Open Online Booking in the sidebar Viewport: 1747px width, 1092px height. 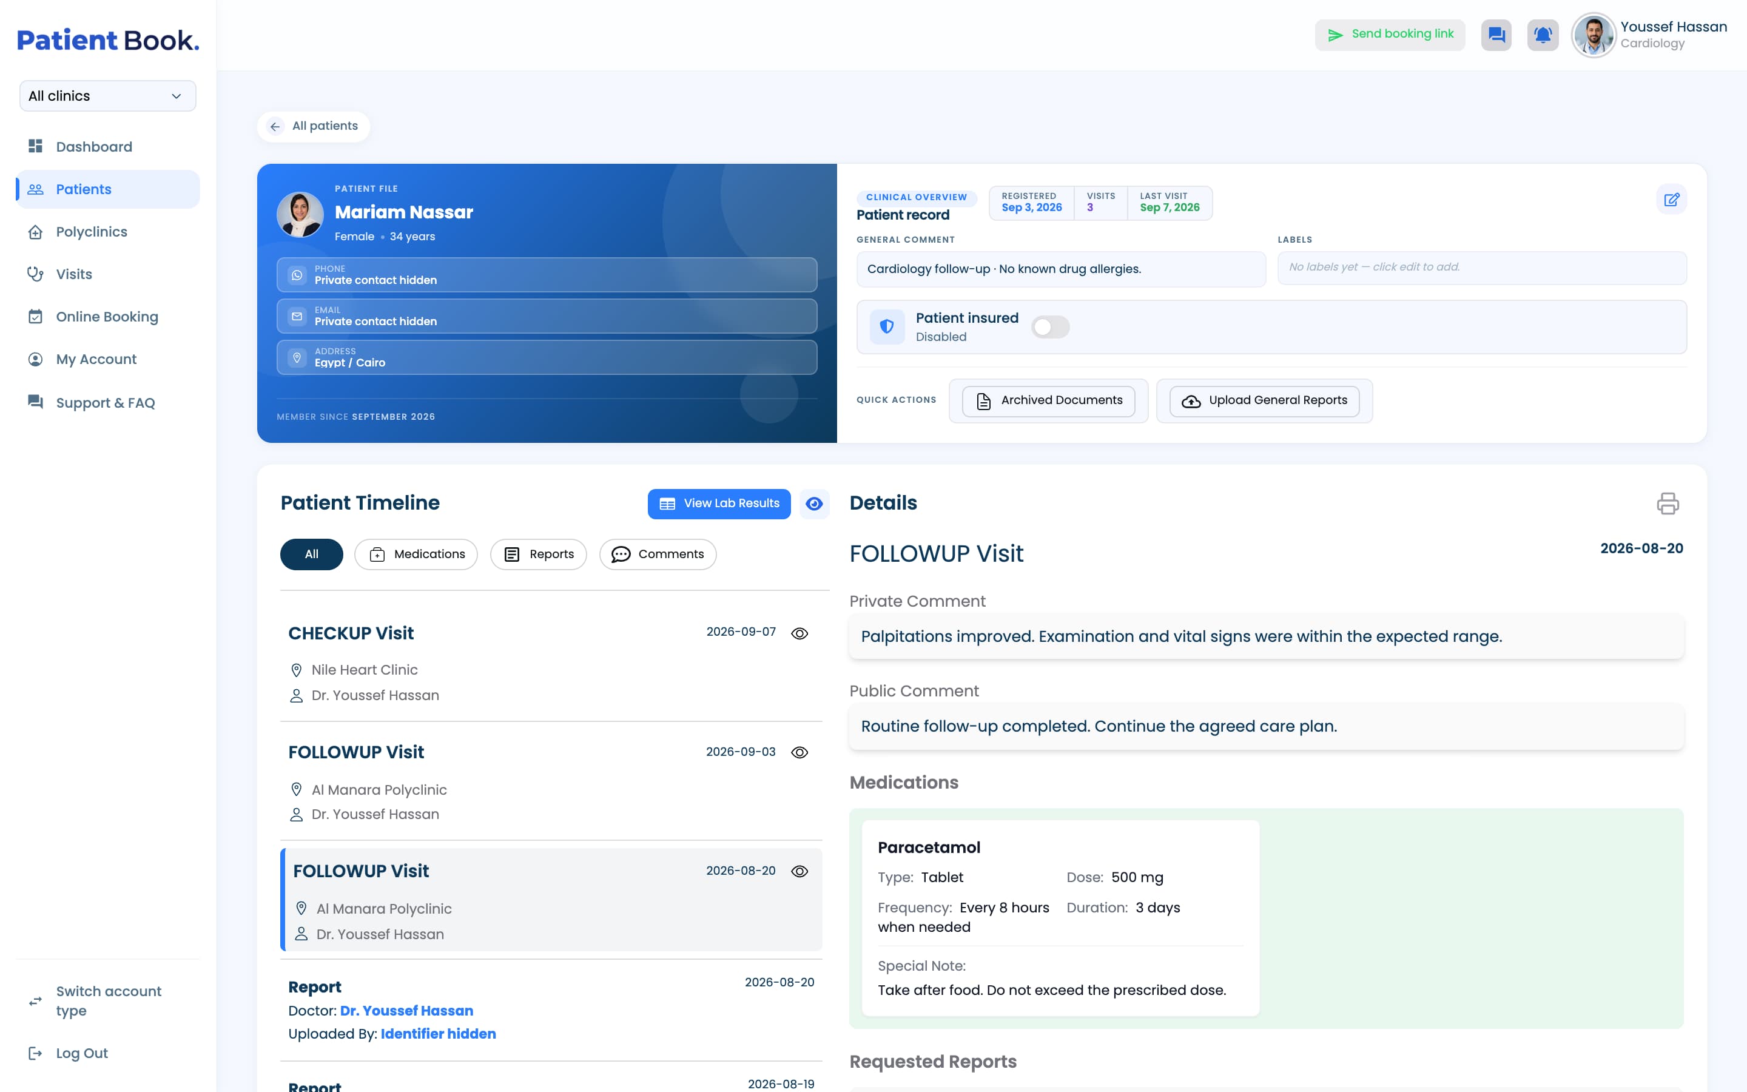107,317
